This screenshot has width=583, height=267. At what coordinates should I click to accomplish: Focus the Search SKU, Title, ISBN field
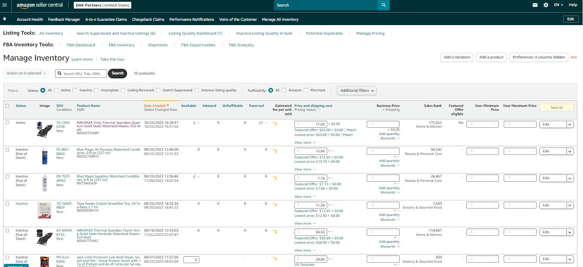point(81,74)
